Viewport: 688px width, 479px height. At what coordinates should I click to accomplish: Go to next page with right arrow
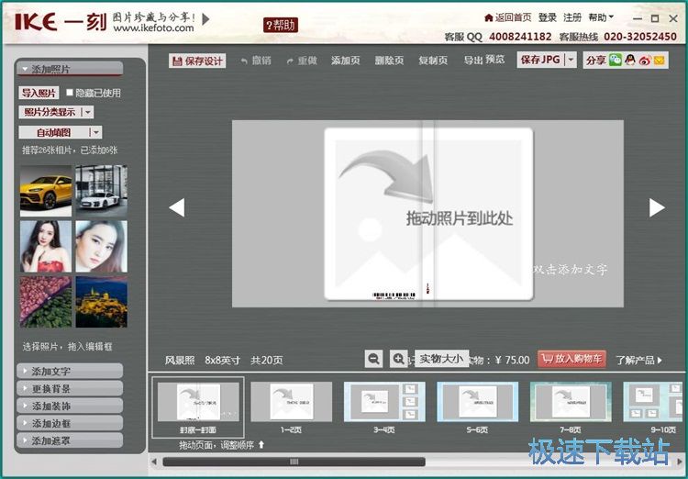click(x=657, y=207)
